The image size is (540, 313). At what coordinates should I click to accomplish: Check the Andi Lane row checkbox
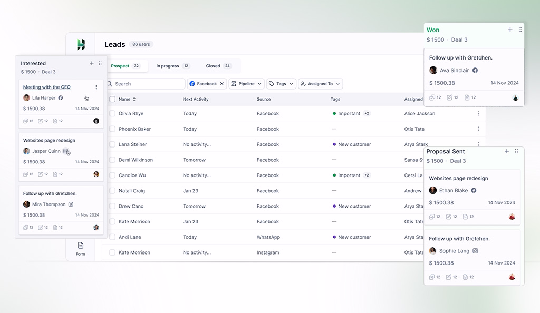tap(112, 237)
